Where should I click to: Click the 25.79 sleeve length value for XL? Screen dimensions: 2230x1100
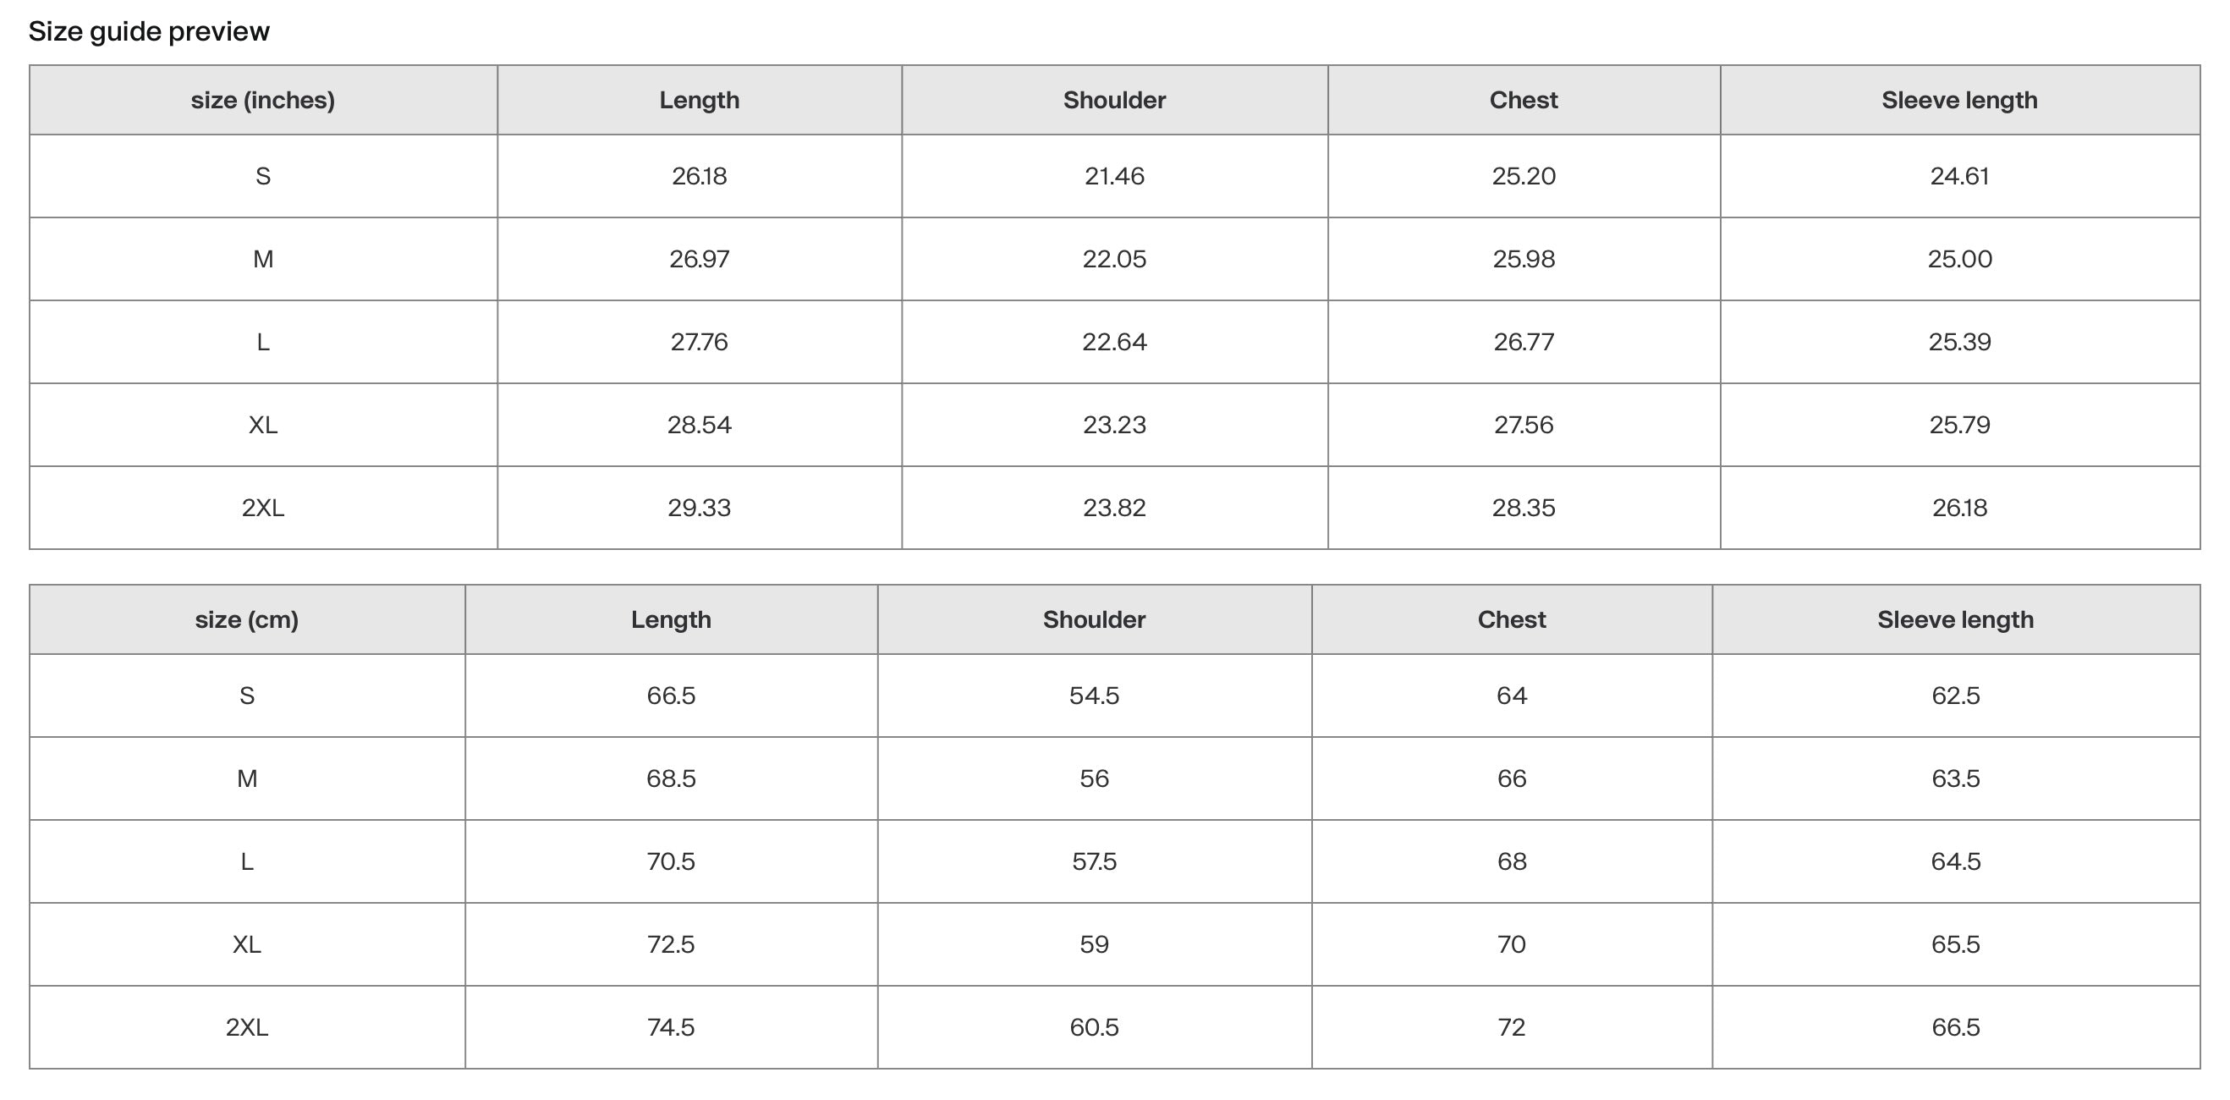coord(1959,426)
